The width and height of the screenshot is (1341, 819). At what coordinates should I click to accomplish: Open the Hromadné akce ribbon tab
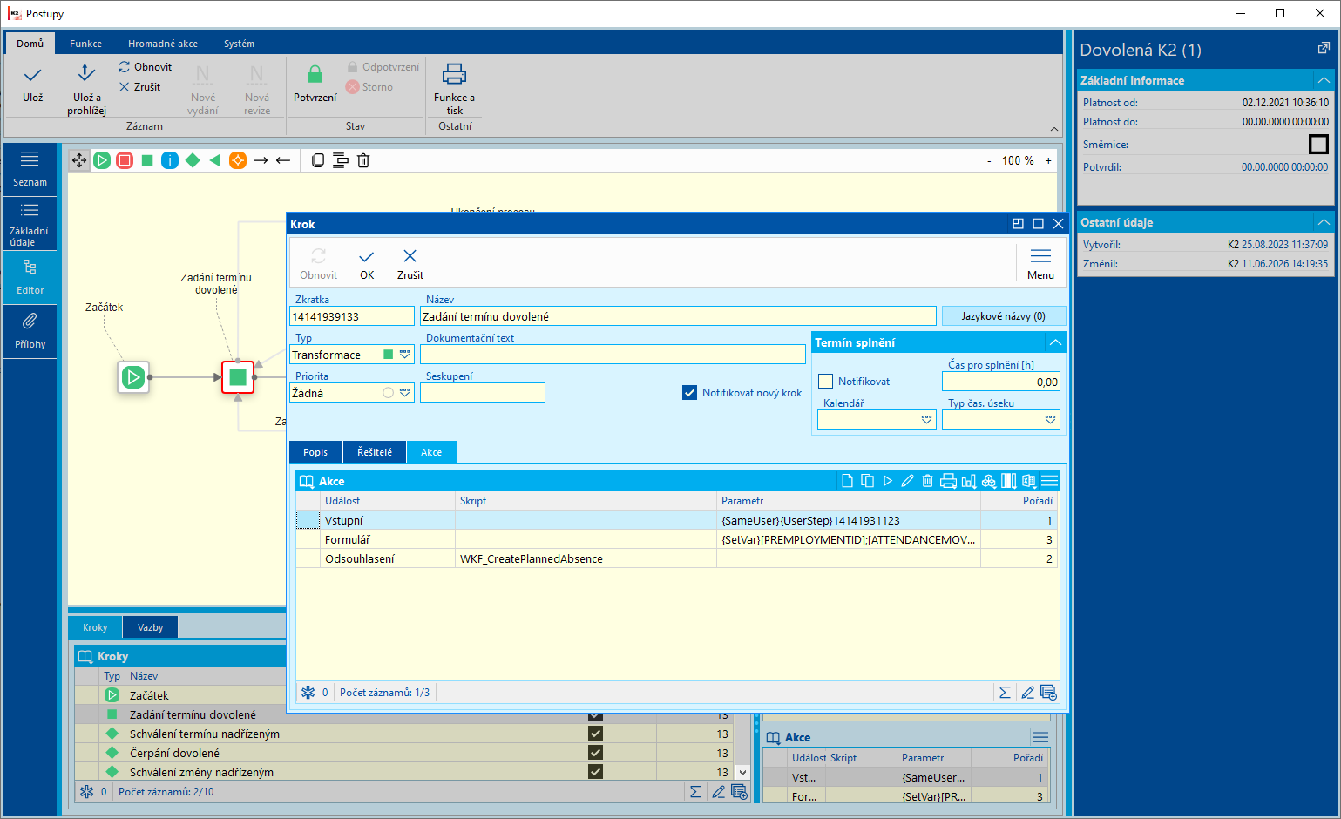163,44
